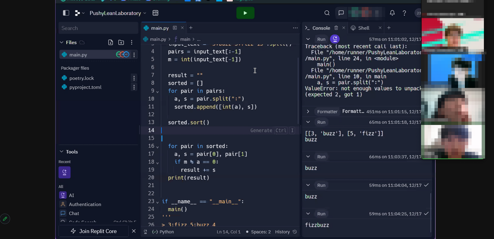Click the new file icon in Files

tap(110, 42)
